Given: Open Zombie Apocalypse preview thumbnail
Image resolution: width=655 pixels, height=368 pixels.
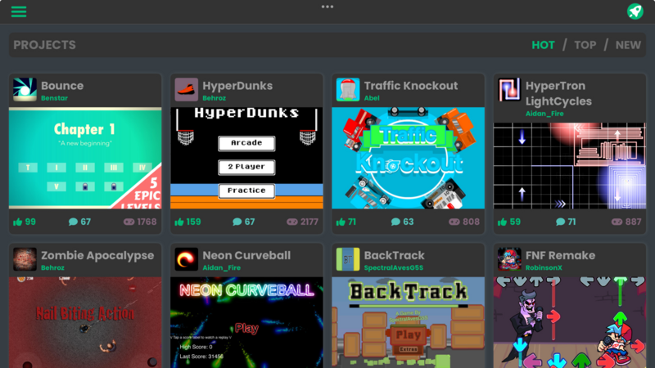Looking at the screenshot, I should (85, 322).
